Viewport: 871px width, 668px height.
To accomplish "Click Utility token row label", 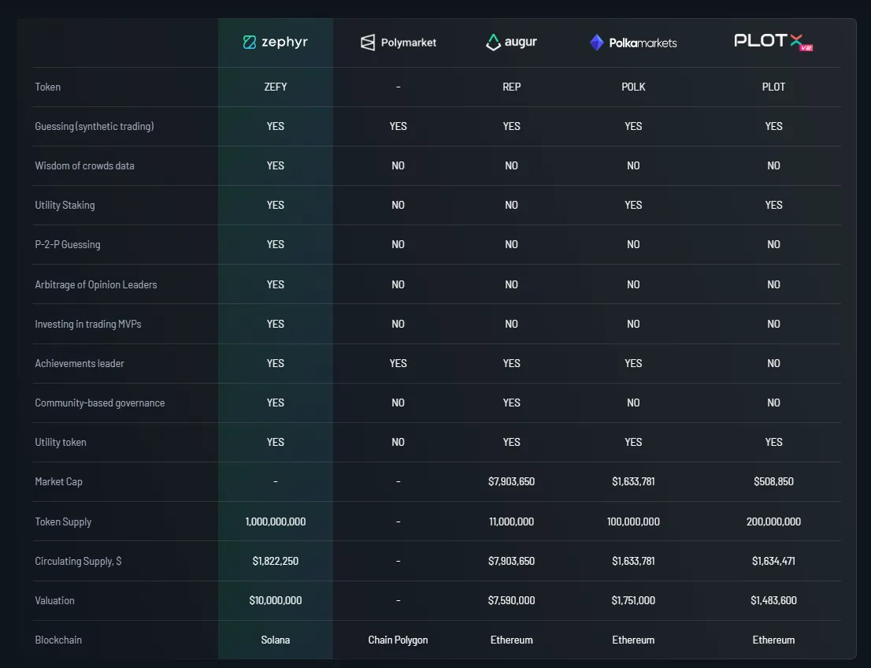I will 61,443.
